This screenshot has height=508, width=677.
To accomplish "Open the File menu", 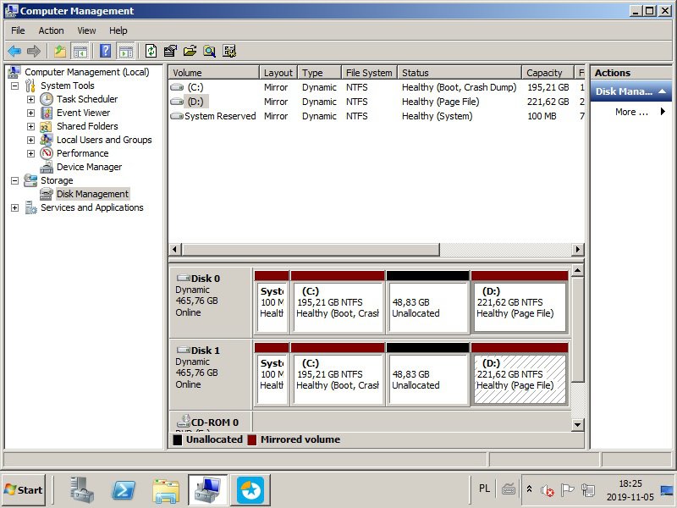I will click(x=18, y=30).
